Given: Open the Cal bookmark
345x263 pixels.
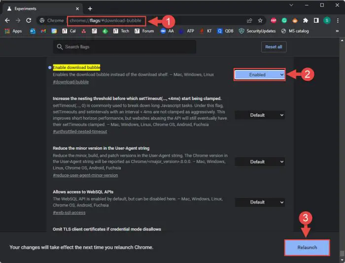Looking at the screenshot, I should pyautogui.click(x=69, y=31).
